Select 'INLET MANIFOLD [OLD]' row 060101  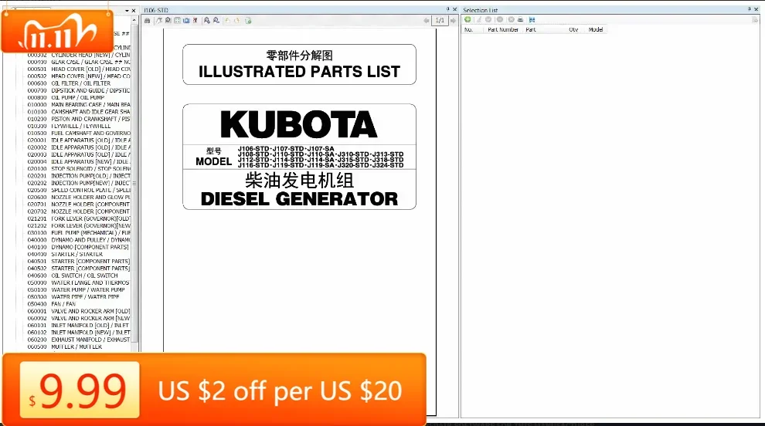click(79, 325)
